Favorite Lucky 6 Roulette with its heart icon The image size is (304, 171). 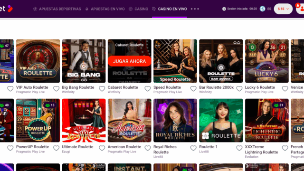(x=285, y=89)
